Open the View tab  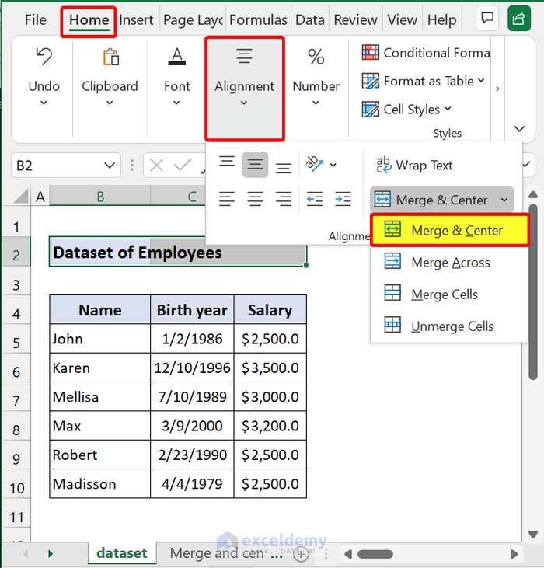pos(402,19)
